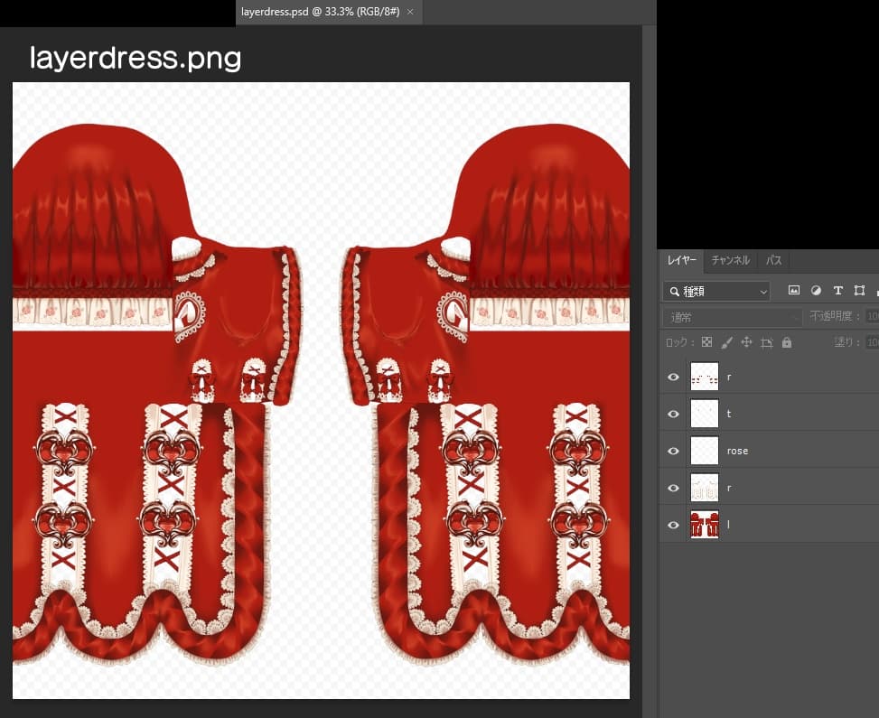Click lock position move icon
This screenshot has width=879, height=718.
[x=746, y=342]
